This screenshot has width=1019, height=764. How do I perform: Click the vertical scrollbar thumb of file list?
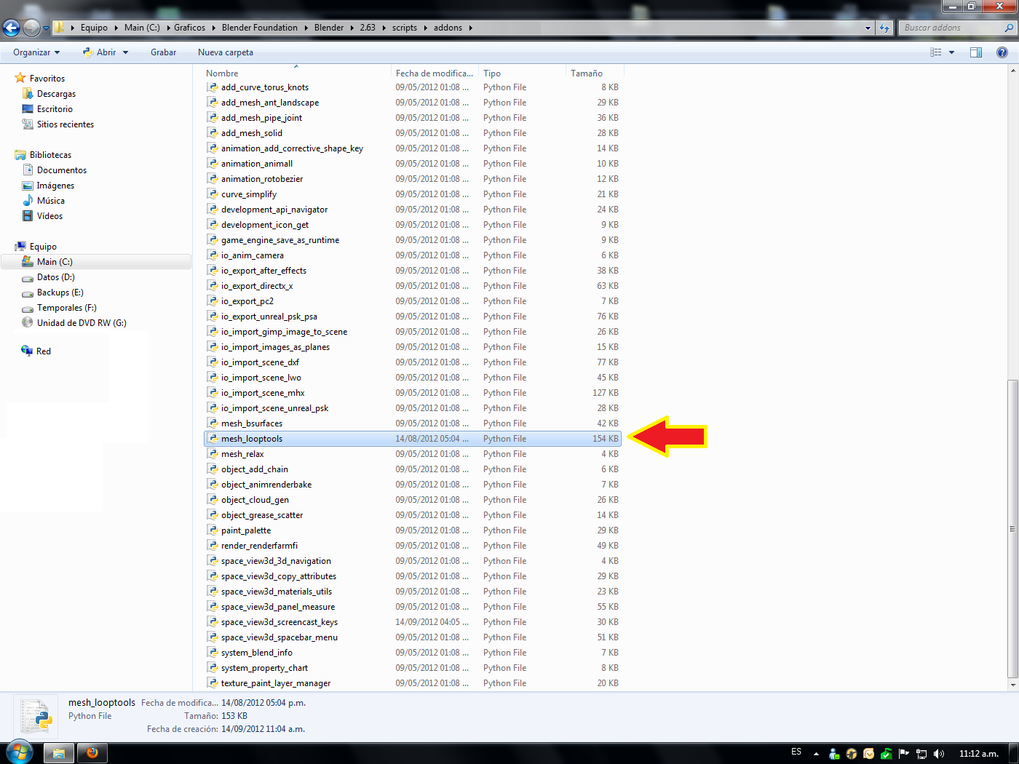point(1012,529)
